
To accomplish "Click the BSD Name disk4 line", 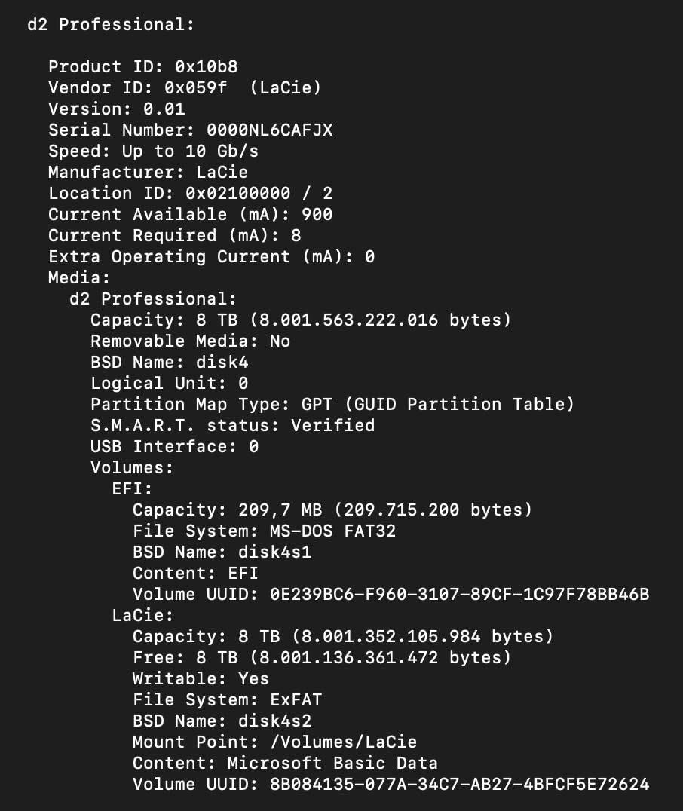I will [169, 362].
